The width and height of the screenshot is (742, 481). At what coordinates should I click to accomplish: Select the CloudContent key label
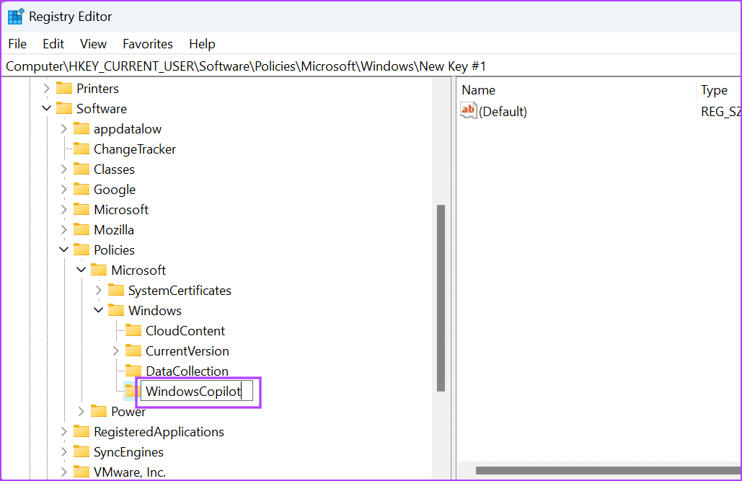pos(185,330)
